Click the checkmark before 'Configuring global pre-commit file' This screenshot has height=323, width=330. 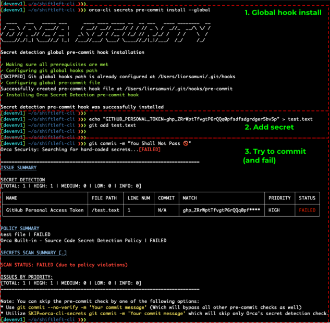2,83
